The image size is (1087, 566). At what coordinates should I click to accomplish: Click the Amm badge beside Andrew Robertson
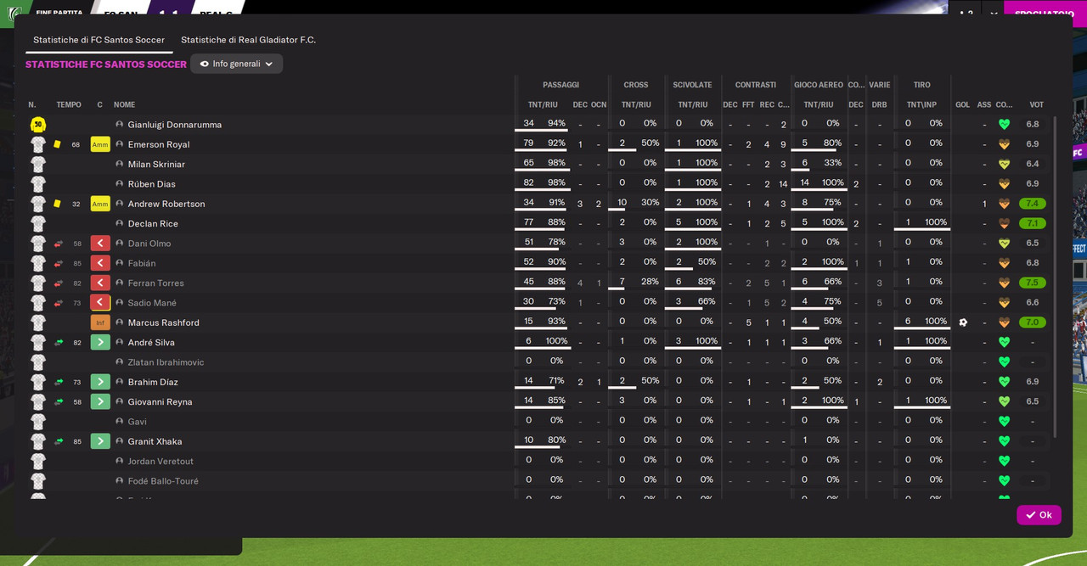(x=100, y=204)
